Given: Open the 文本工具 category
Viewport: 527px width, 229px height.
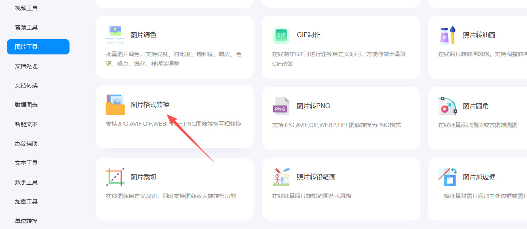Looking at the screenshot, I should click(x=26, y=163).
